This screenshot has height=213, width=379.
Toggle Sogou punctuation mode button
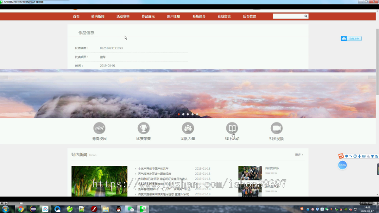click(x=351, y=156)
